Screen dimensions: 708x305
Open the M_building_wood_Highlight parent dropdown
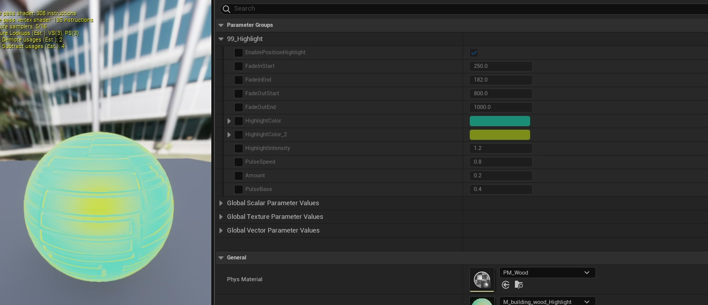coord(547,301)
